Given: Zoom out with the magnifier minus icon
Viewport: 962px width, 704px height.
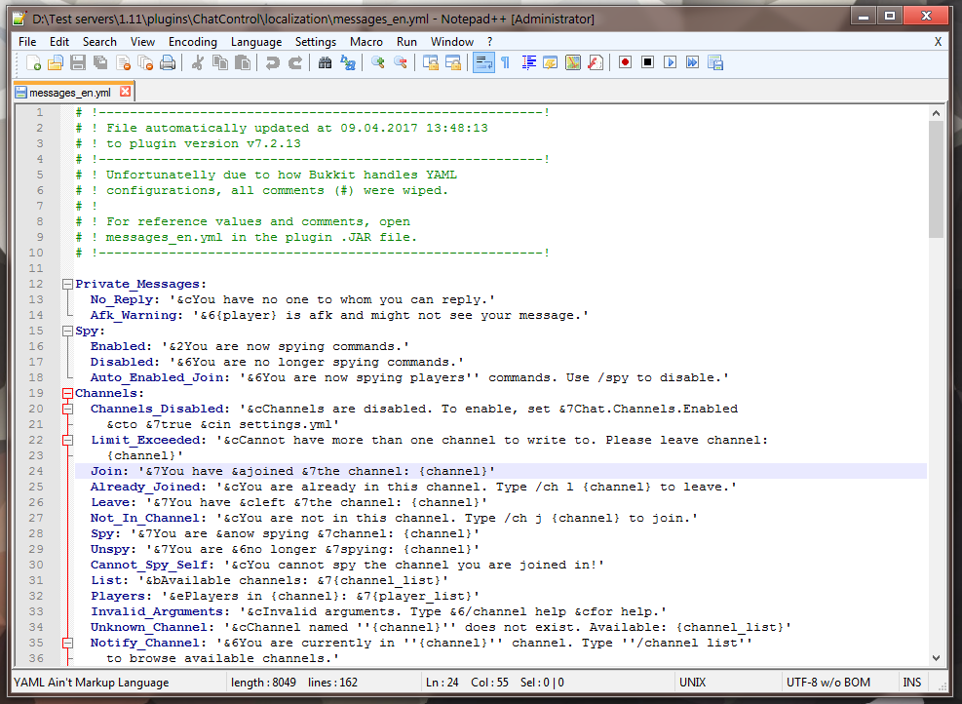Looking at the screenshot, I should (401, 62).
